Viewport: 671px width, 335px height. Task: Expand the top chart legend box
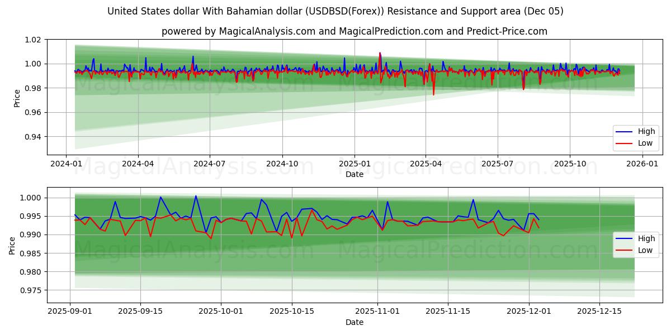coord(636,137)
